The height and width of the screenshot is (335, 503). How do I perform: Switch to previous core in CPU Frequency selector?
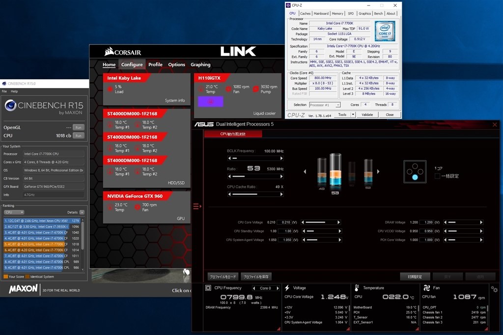coord(254,288)
